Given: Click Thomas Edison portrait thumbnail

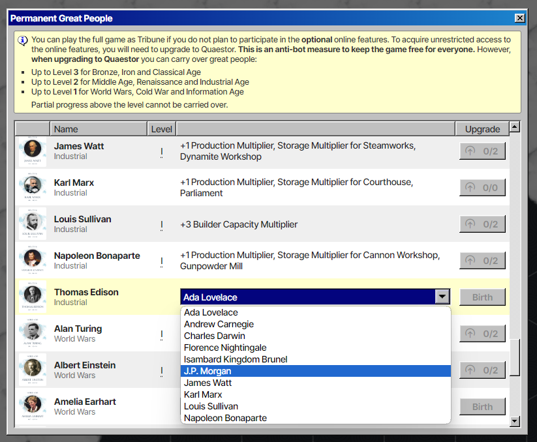Looking at the screenshot, I should [33, 297].
